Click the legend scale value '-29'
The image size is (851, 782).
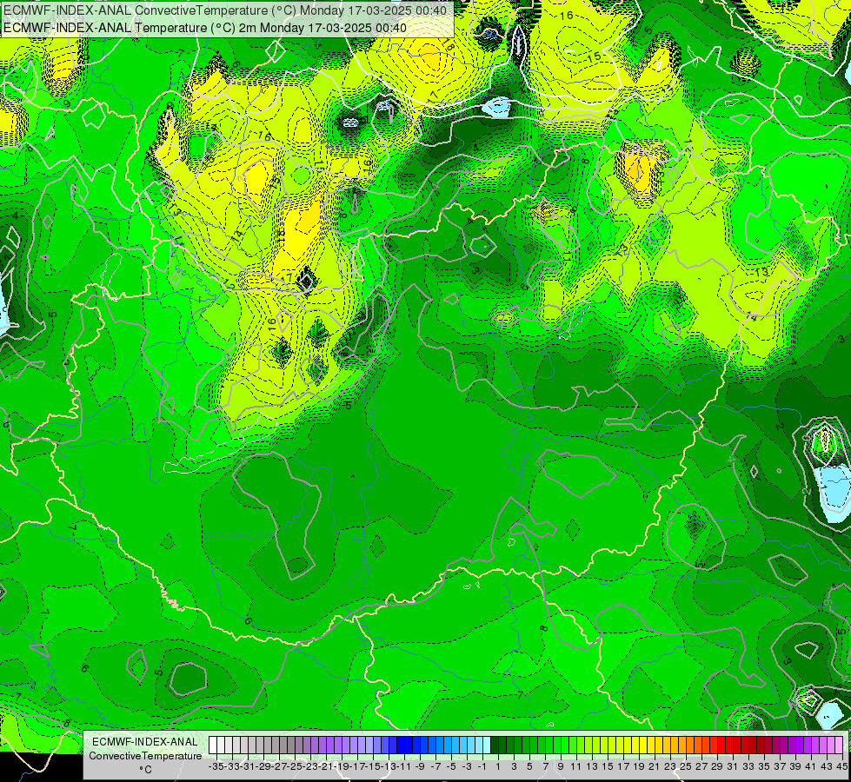(x=263, y=766)
